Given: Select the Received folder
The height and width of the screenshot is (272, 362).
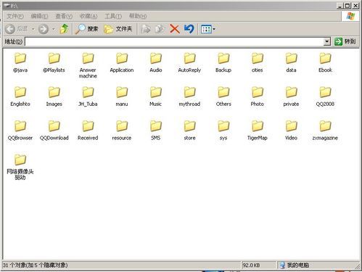Looking at the screenshot, I should (x=88, y=131).
